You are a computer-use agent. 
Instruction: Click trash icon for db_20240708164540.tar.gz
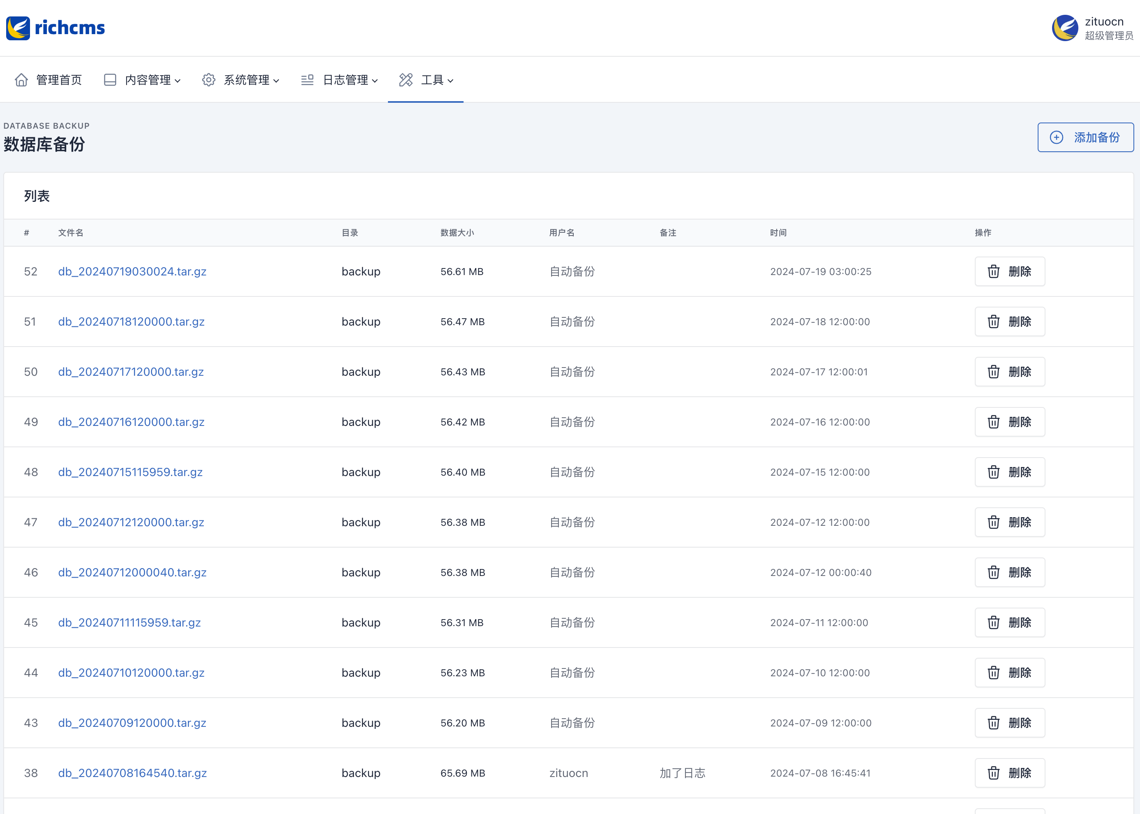[x=993, y=772]
